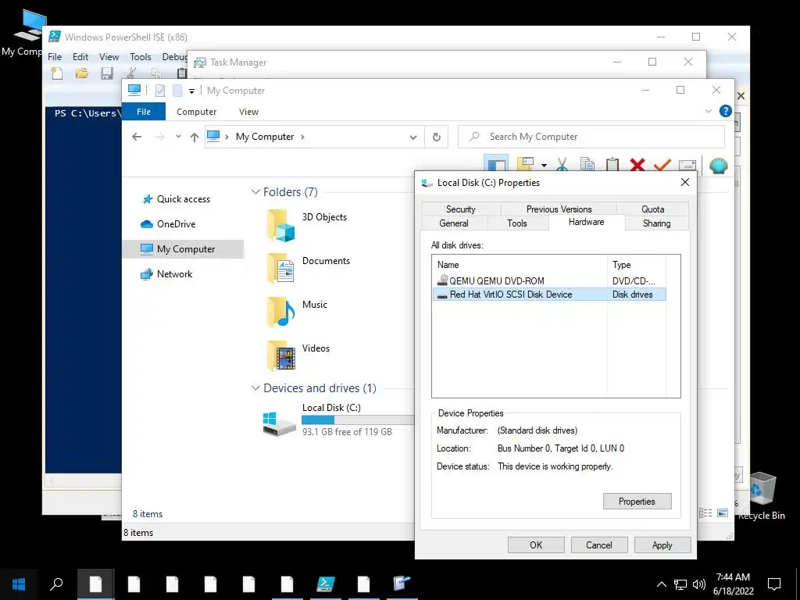800x600 pixels.
Task: Click the taskbar search magnifier
Action: pyautogui.click(x=56, y=584)
